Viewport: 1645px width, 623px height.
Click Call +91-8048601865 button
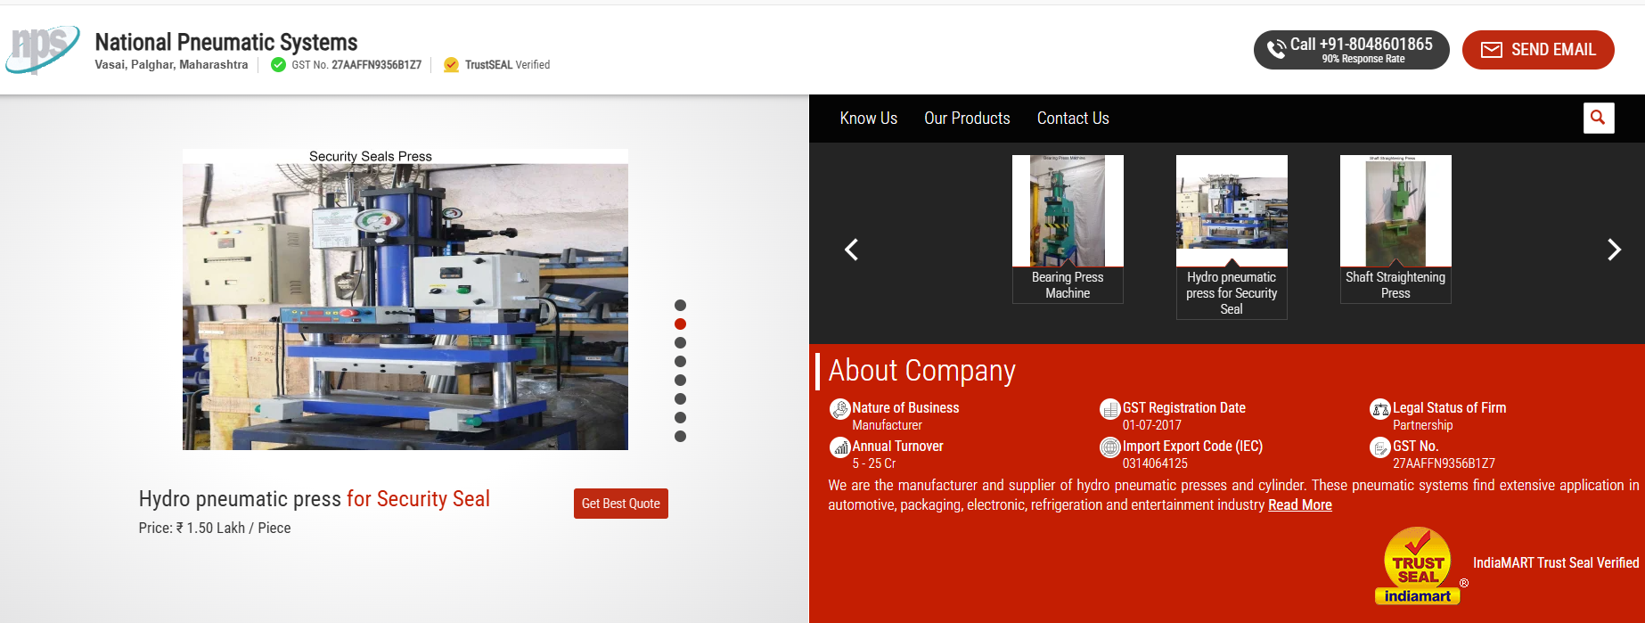tap(1351, 50)
